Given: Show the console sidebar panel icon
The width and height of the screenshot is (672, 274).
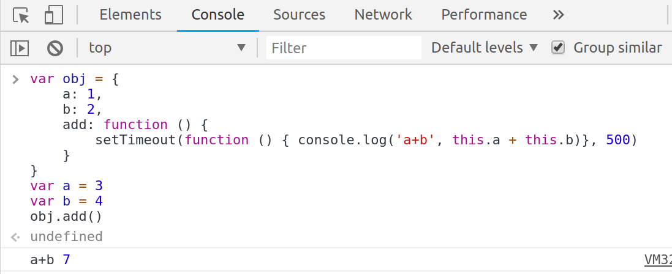Looking at the screenshot, I should pos(20,48).
